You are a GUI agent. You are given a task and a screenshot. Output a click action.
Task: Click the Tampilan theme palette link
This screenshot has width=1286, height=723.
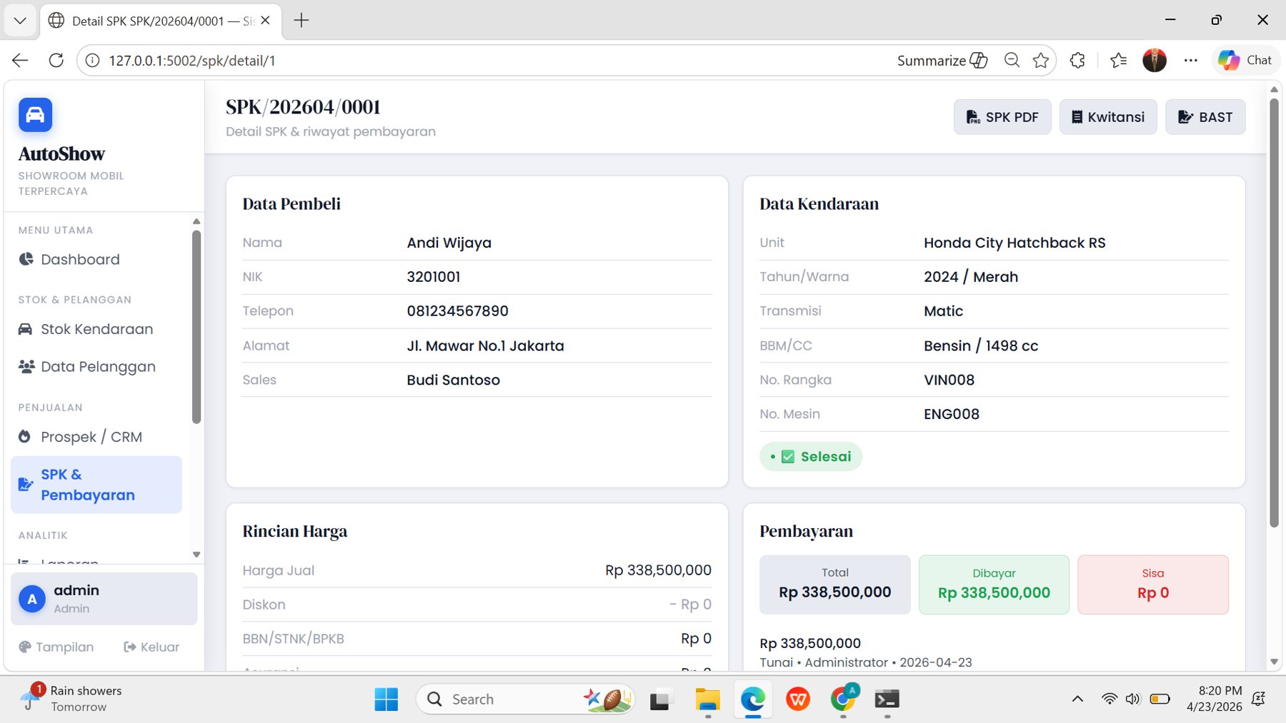[56, 647]
